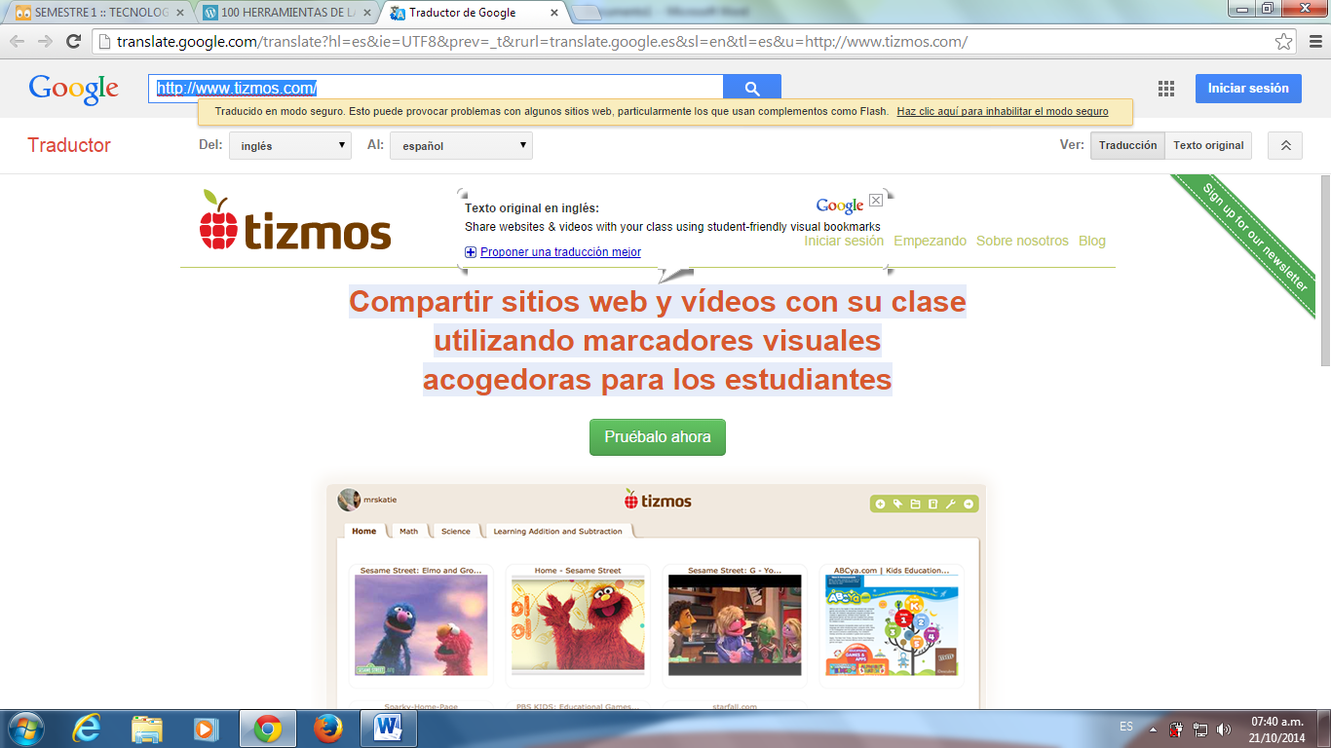Switch view to Texto original

point(1207,145)
